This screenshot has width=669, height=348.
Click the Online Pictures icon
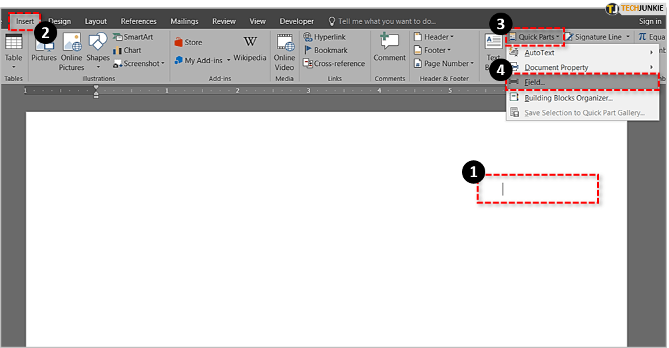tap(71, 51)
